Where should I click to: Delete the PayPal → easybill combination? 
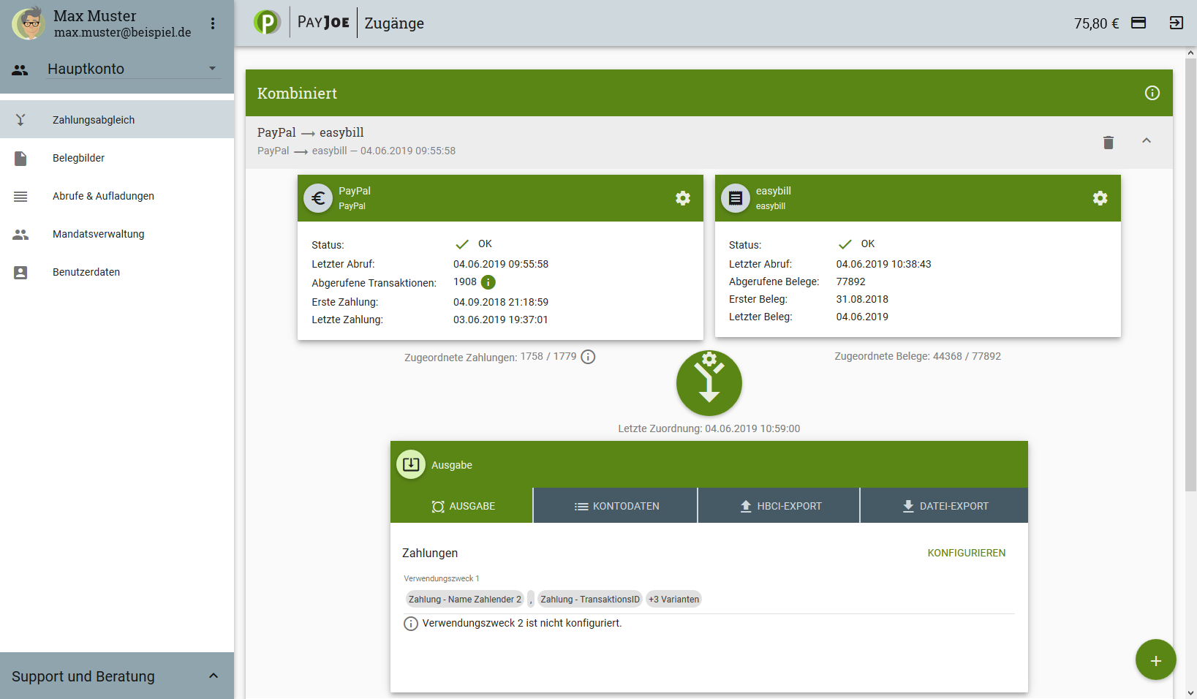[x=1108, y=142]
